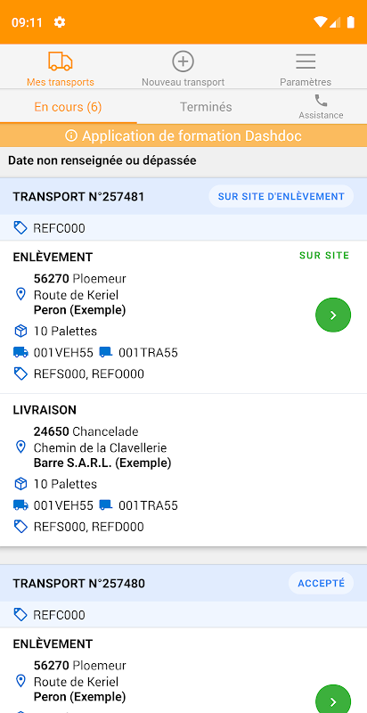Tap truck icon beside 001VEH55 in Livraison
The image size is (367, 713).
coord(20,504)
